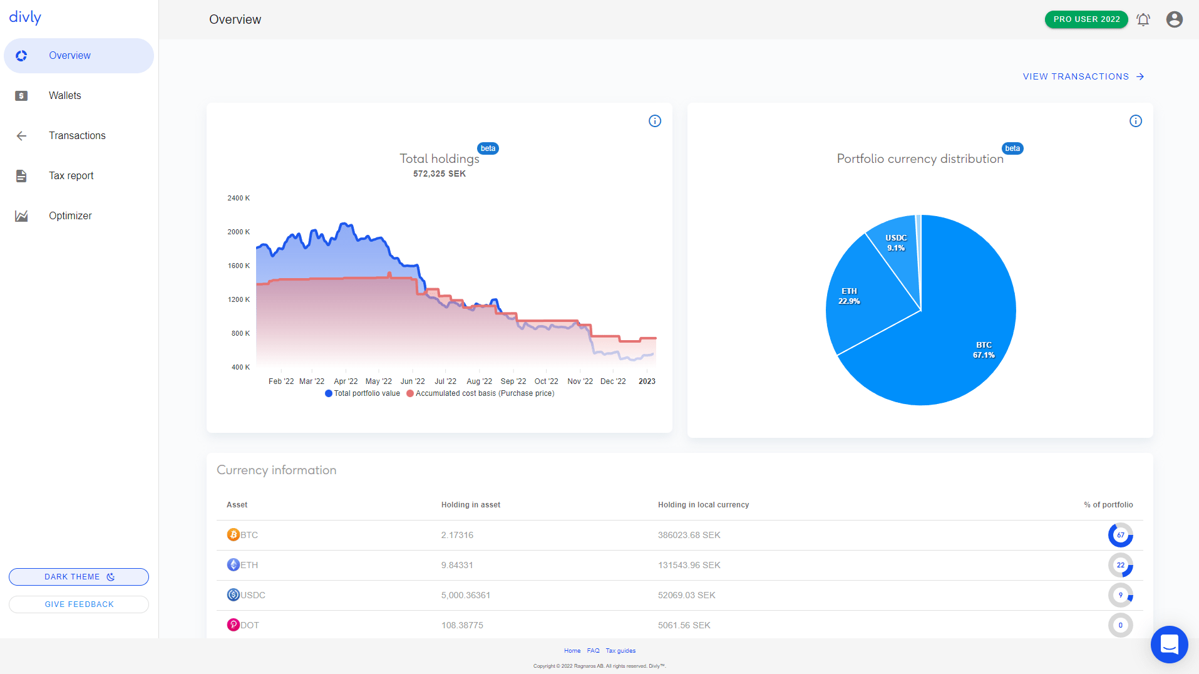Open info icon on Portfolio distribution card
This screenshot has width=1199, height=674.
pyautogui.click(x=1136, y=121)
